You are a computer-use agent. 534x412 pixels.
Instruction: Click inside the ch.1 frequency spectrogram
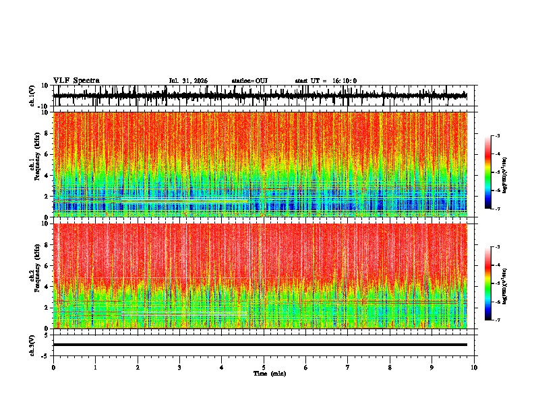[x=260, y=164]
